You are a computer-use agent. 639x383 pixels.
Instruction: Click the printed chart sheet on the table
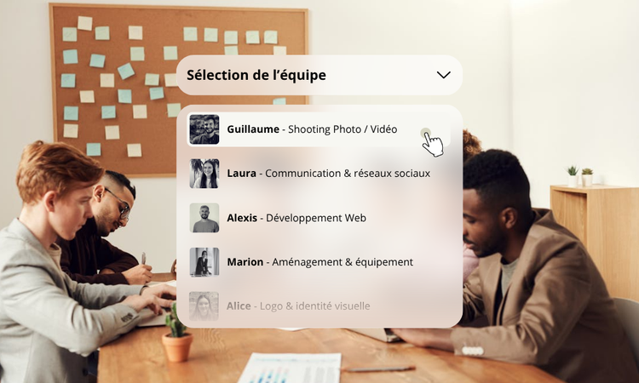coord(290,368)
